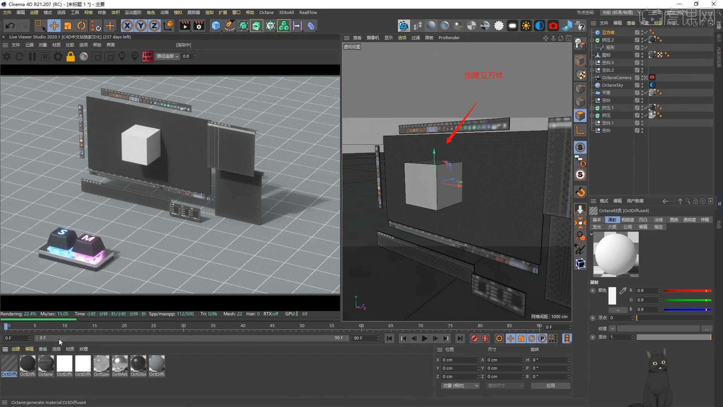The height and width of the screenshot is (407, 723).
Task: Select the 颜色 radio button in diffuse
Action: [593, 291]
